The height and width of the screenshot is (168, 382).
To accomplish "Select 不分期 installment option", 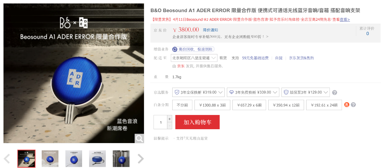I will (x=182, y=105).
